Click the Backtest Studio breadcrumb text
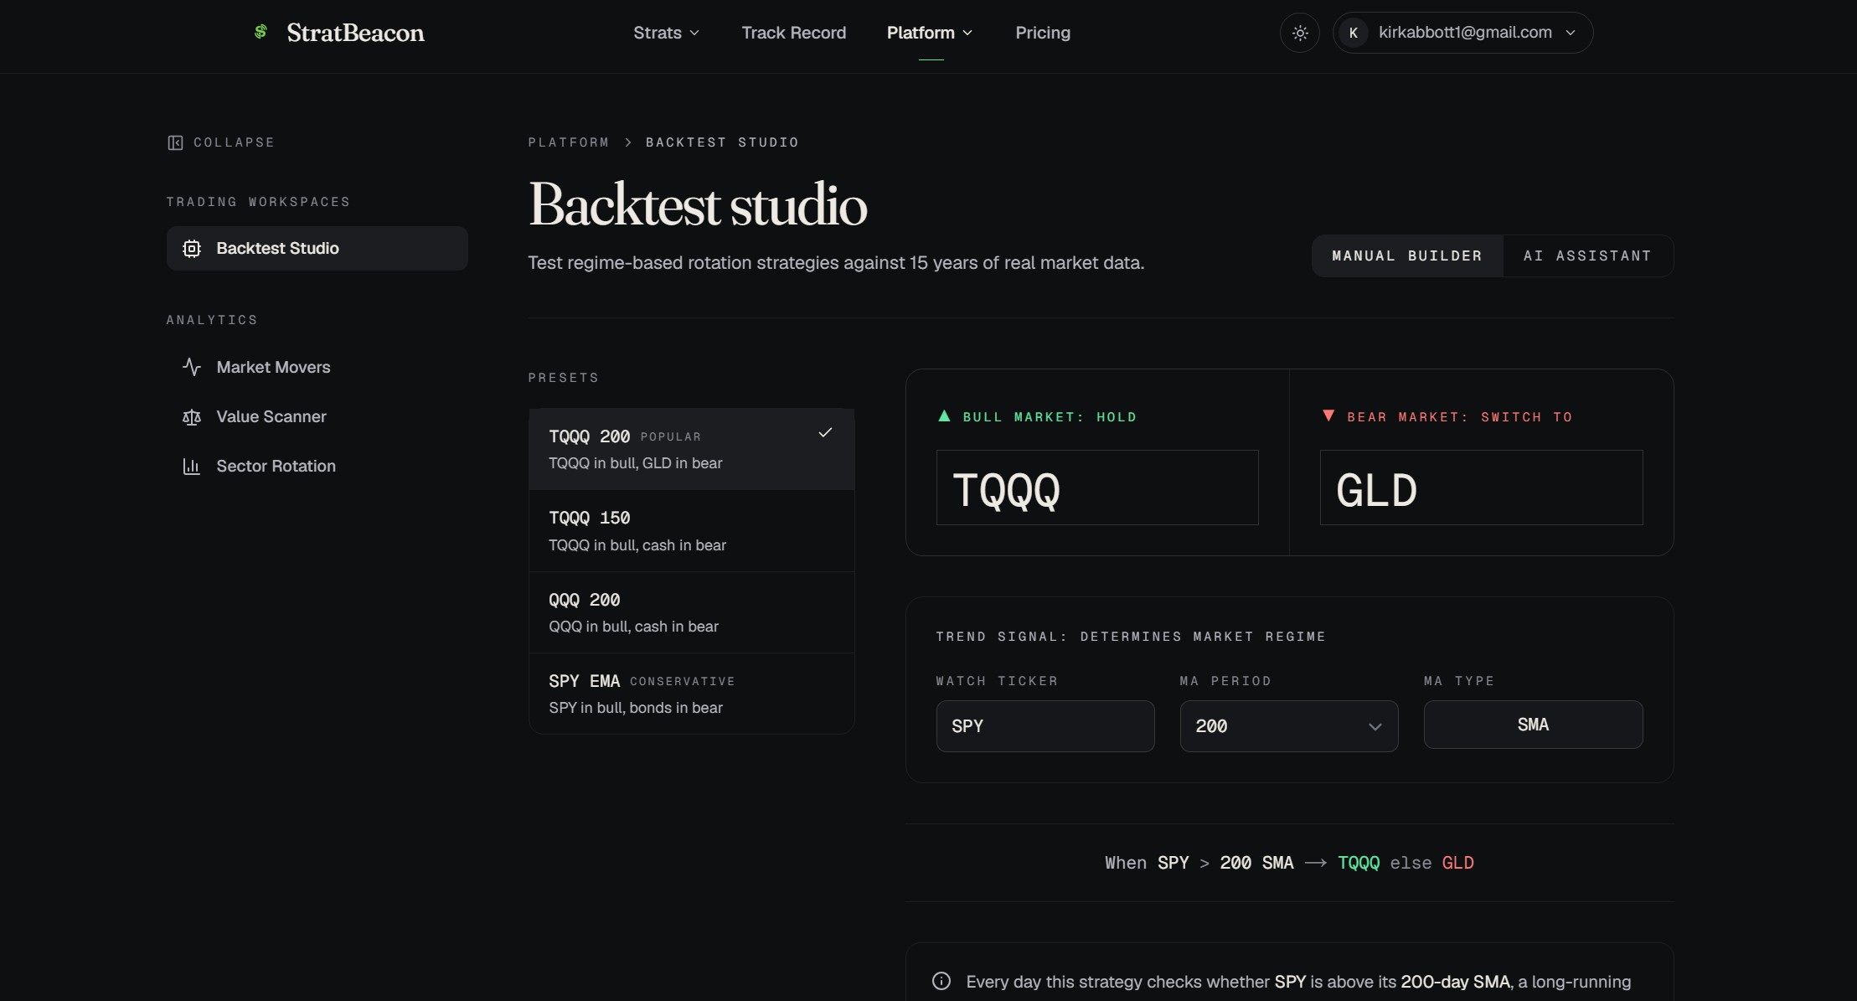Image resolution: width=1857 pixels, height=1001 pixels. 722,142
